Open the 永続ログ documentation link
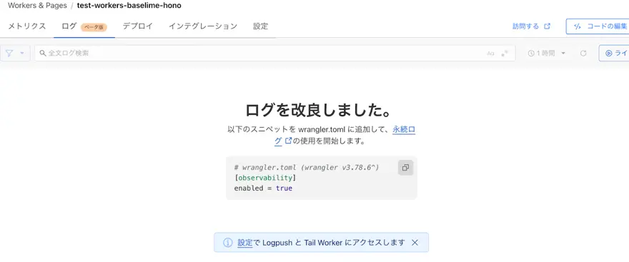The width and height of the screenshot is (629, 262). (404, 130)
